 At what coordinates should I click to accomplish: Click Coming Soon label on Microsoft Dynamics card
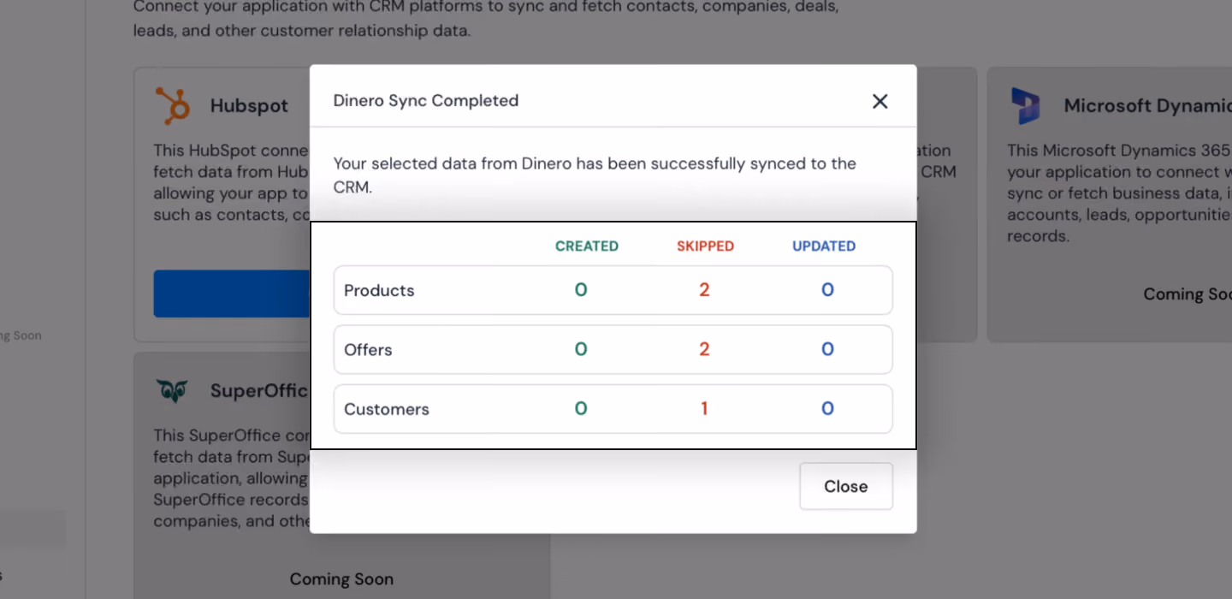point(1188,294)
